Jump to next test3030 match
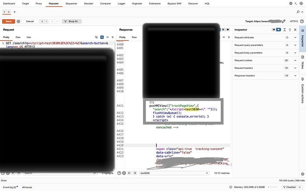Screen dimensions: 306x191 [135, 173]
